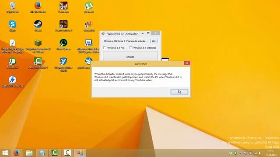Select the desktop shortcut between Firefox and µTorrent
Viewport: 280px width, 157px height.
63,7
